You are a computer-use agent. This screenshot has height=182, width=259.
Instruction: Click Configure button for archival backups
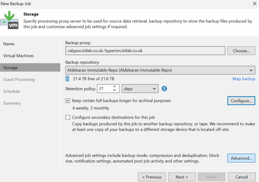241,101
